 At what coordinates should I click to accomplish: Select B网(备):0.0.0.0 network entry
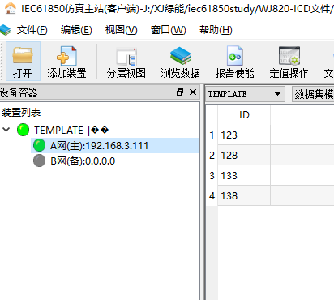coord(83,161)
